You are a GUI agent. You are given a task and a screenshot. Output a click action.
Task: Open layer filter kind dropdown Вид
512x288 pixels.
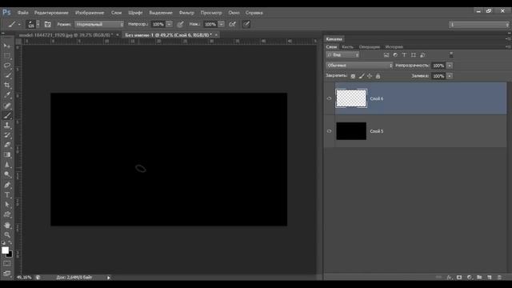(x=342, y=55)
